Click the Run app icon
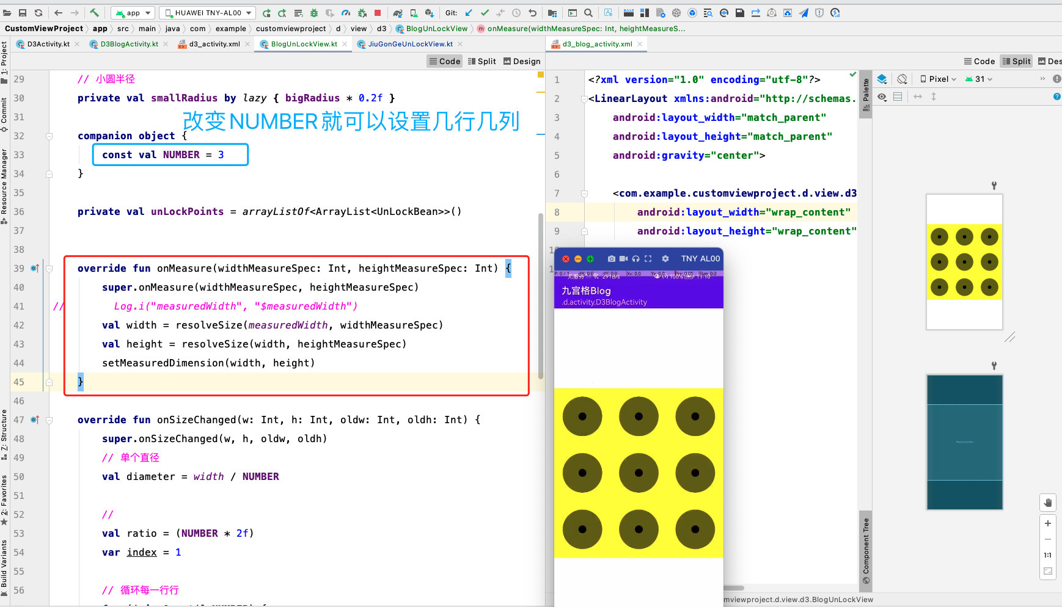The width and height of the screenshot is (1062, 607). 266,13
